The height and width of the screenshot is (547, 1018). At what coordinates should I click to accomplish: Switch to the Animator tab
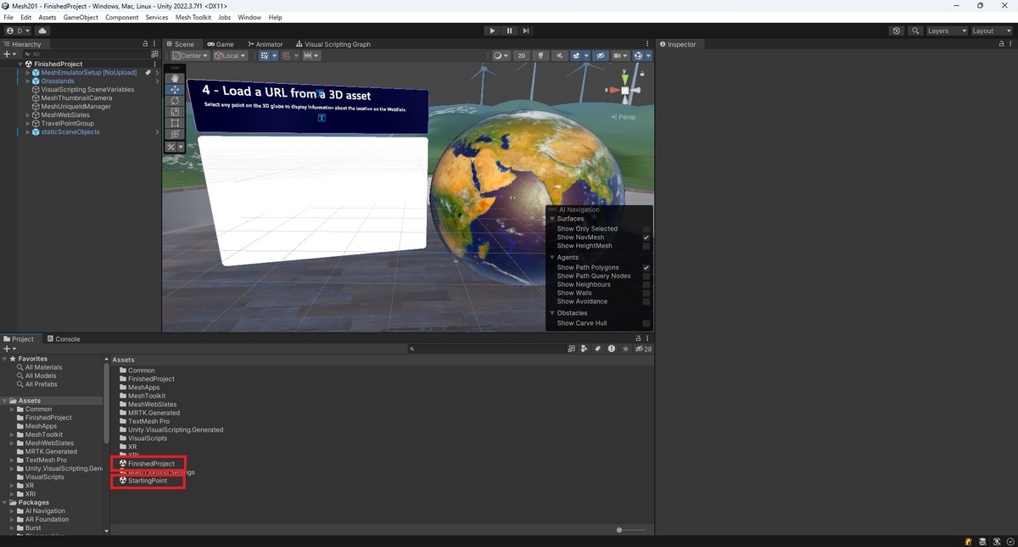tap(266, 44)
